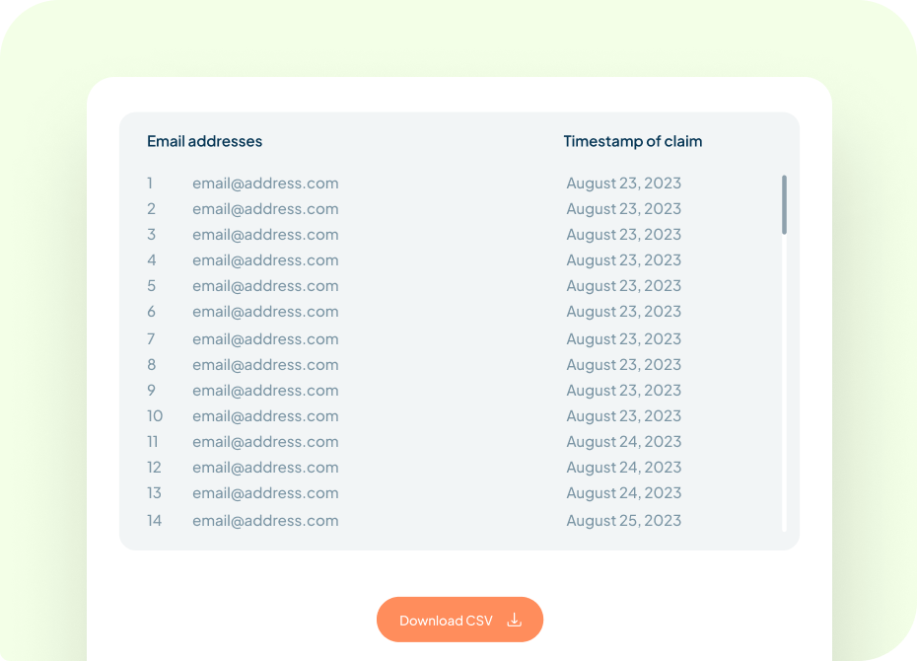The height and width of the screenshot is (661, 917).
Task: Click the Email addresses column header
Action: point(205,141)
